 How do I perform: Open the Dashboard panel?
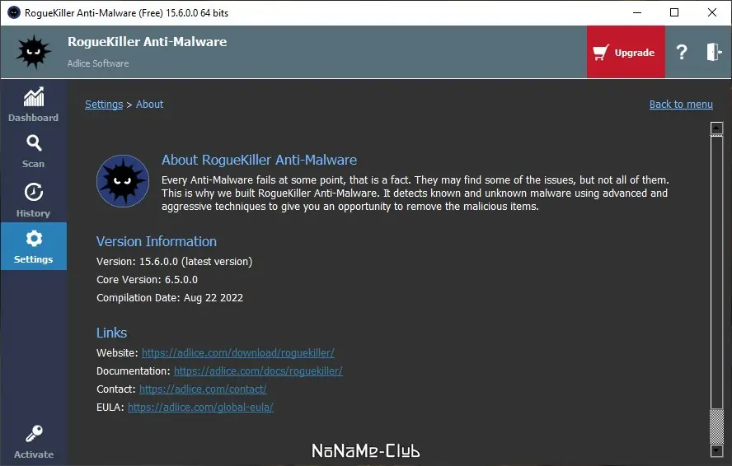(x=33, y=105)
